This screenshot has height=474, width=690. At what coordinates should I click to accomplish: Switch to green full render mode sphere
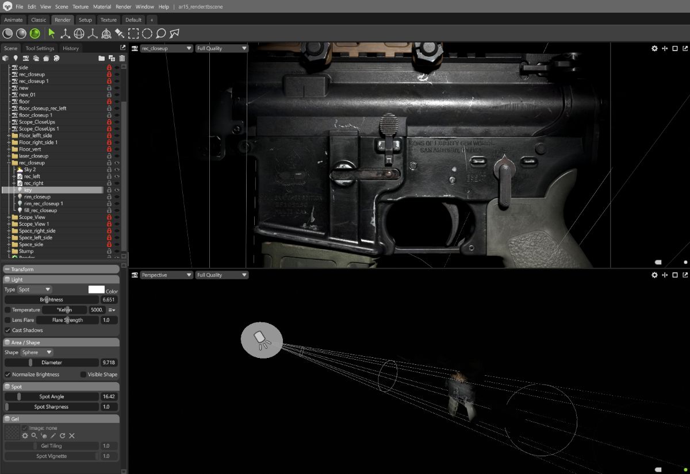(x=35, y=33)
